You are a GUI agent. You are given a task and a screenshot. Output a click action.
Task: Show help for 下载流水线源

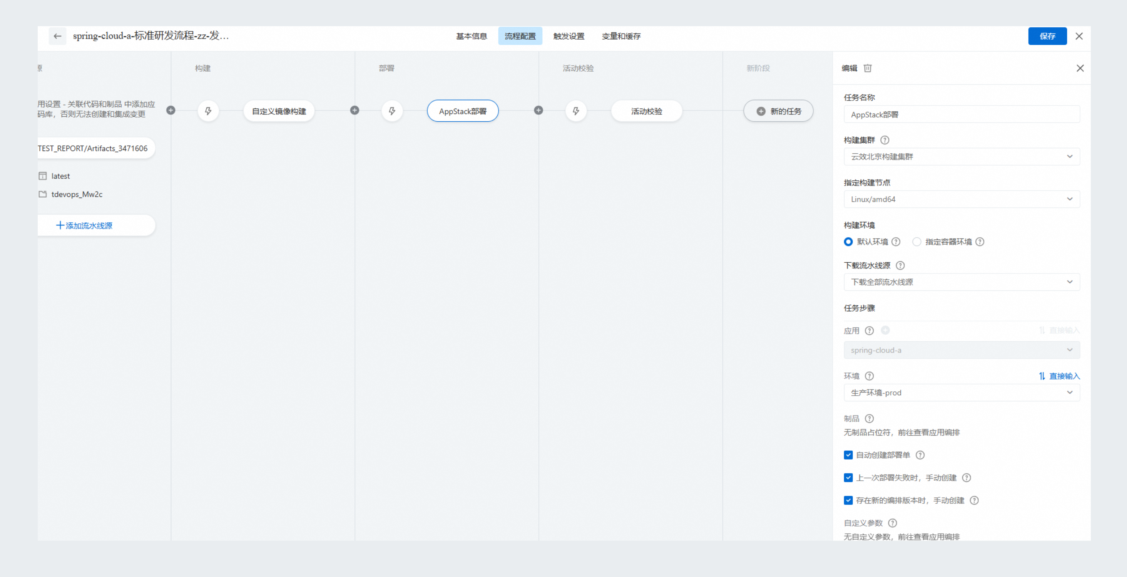pos(900,265)
